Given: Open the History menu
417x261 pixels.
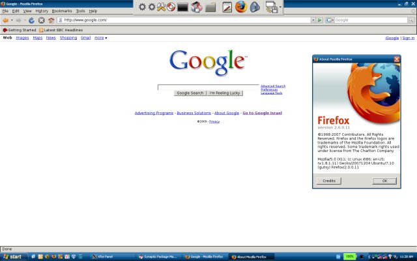Looking at the screenshot, I should point(42,11).
